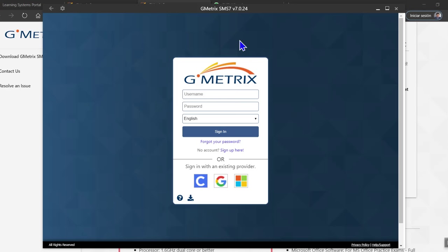Open Download GMetrix SMS in browser sidebar
Image resolution: width=448 pixels, height=252 pixels.
tap(21, 56)
